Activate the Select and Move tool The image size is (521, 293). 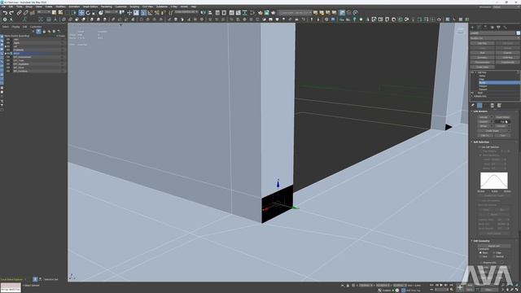pyautogui.click(x=81, y=13)
